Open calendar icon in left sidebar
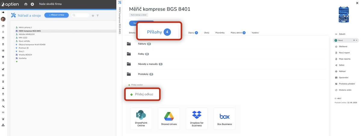 coord(3,38)
